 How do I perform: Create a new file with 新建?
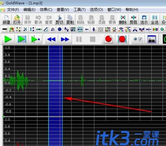pos(6,20)
